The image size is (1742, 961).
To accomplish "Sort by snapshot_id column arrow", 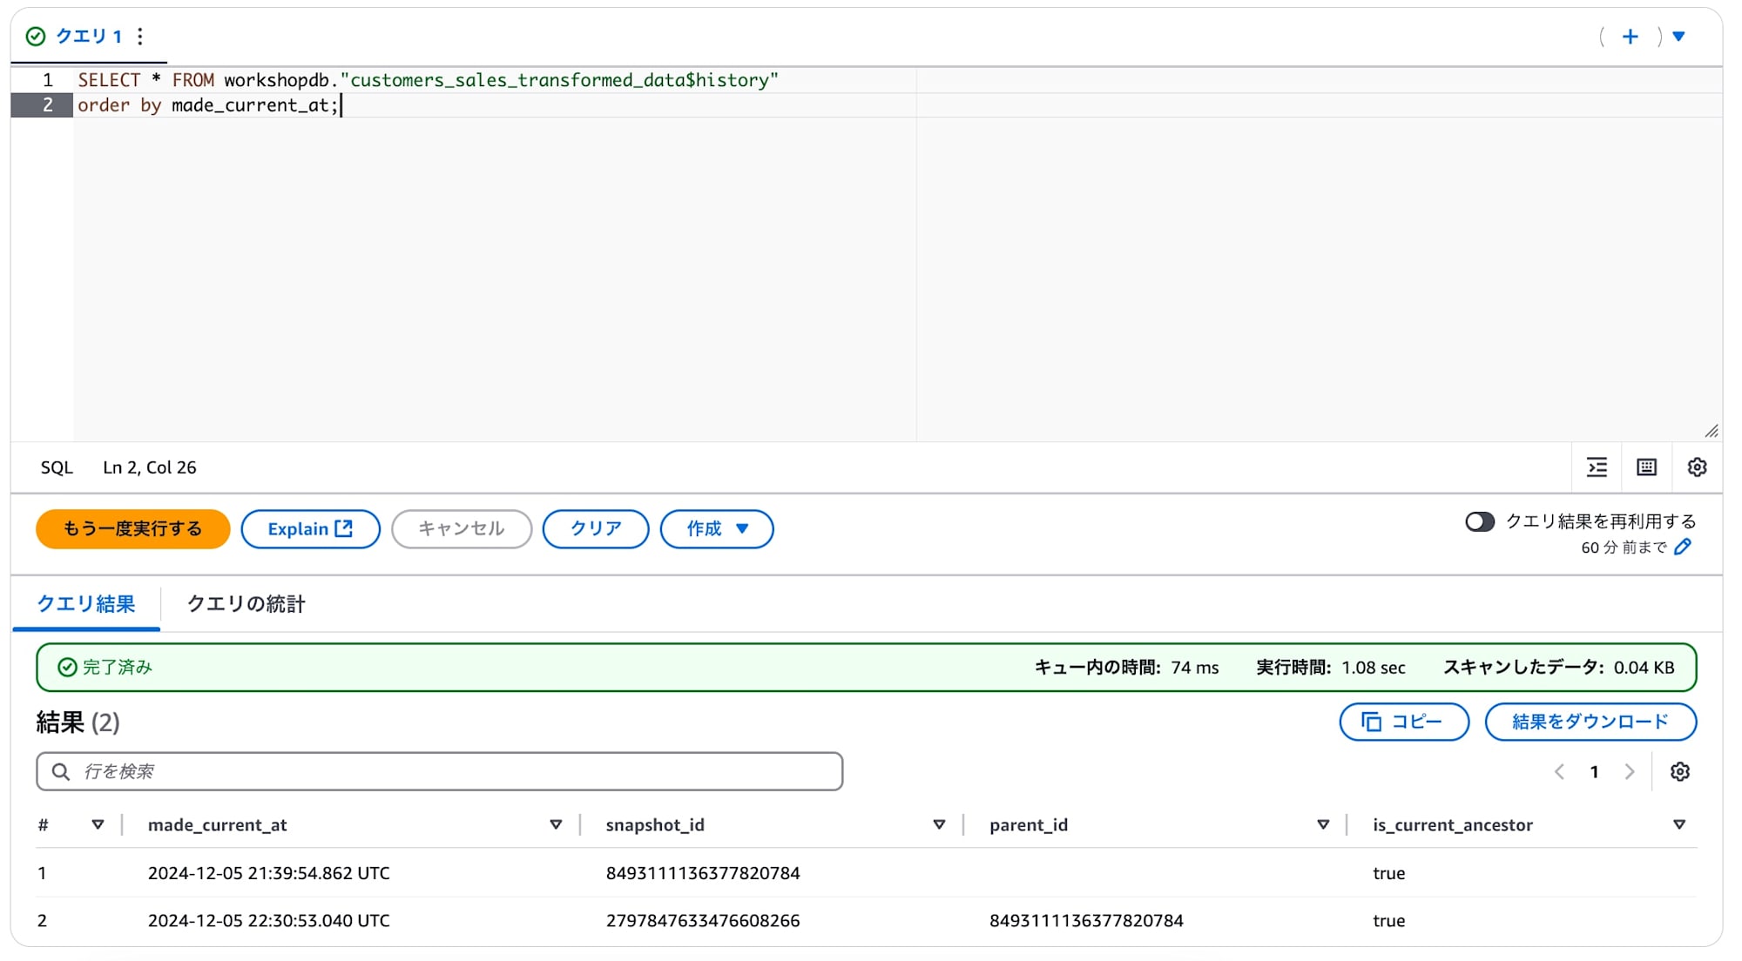I will [939, 824].
